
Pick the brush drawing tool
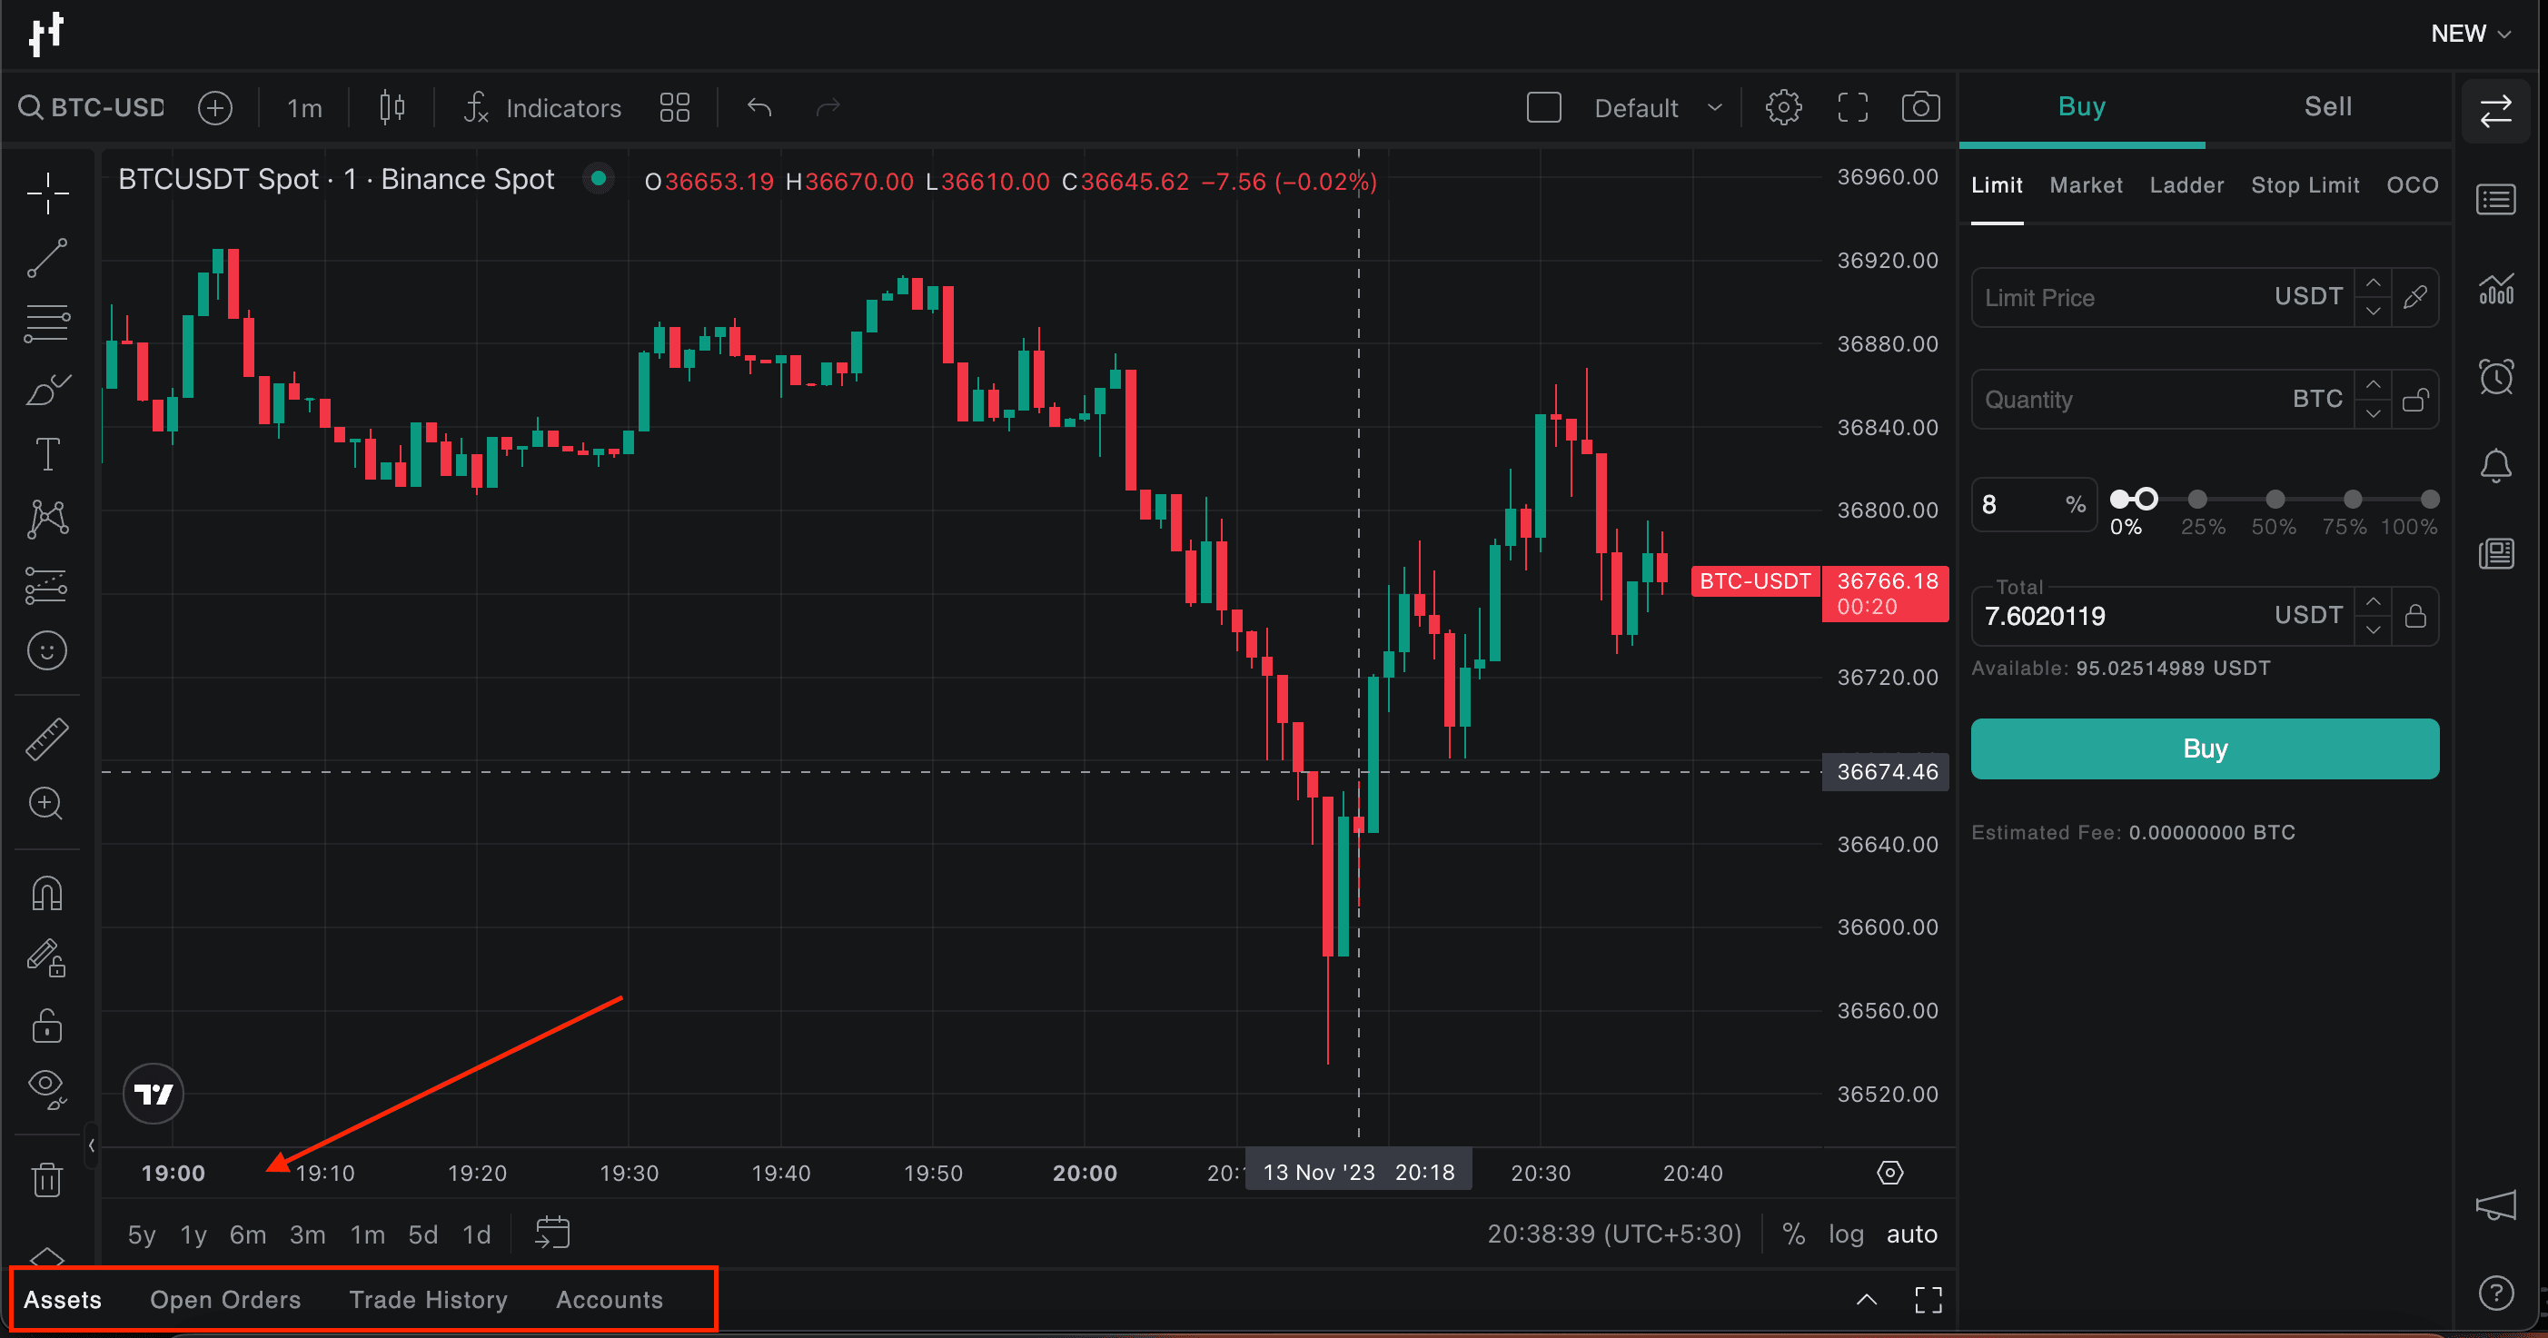[x=46, y=390]
